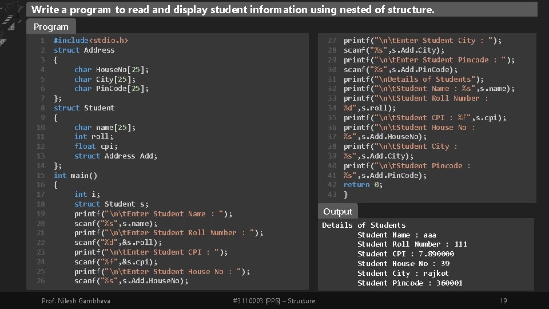The height and width of the screenshot is (309, 549).
Task: Click the scanf &s.roll line
Action: point(118,243)
